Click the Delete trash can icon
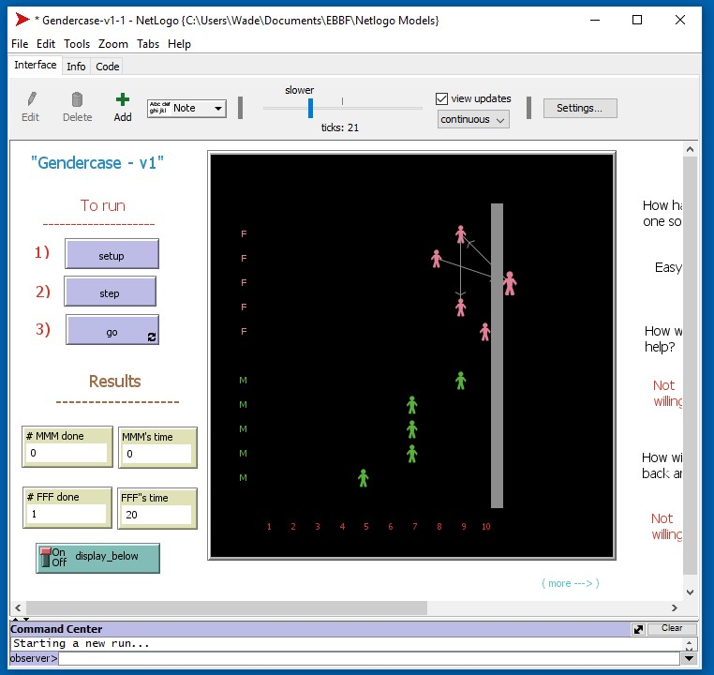The image size is (714, 675). (x=77, y=99)
